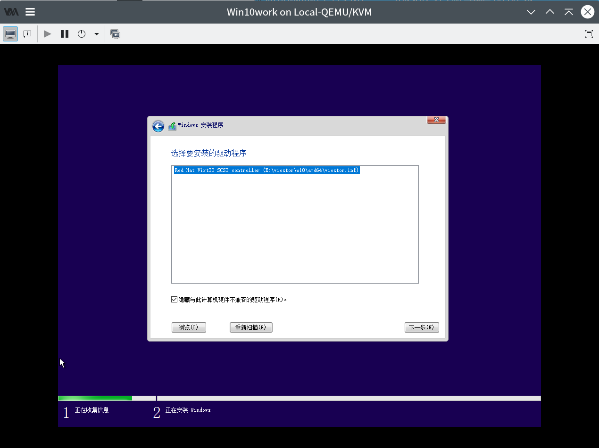Open the VM snapshots manager icon
The height and width of the screenshot is (448, 599).
pyautogui.click(x=115, y=34)
